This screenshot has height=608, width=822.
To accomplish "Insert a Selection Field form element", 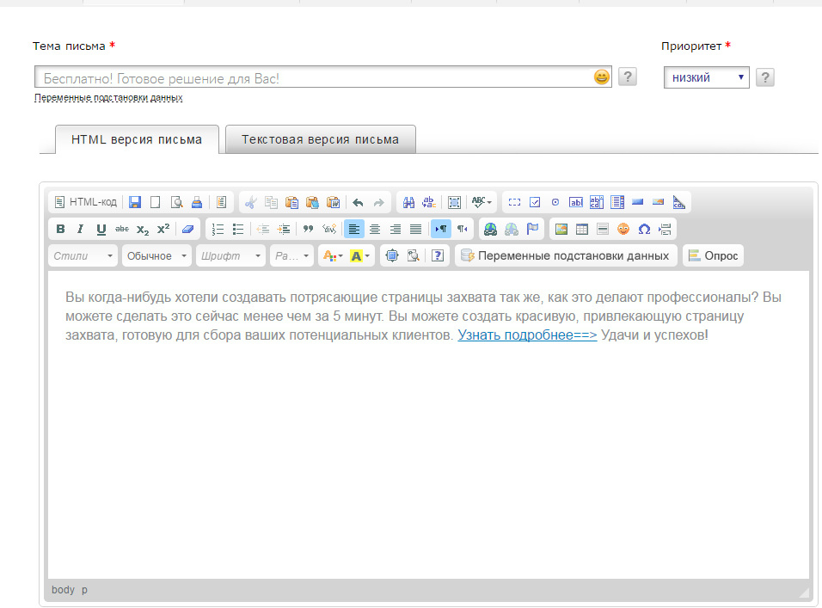I will click(617, 202).
